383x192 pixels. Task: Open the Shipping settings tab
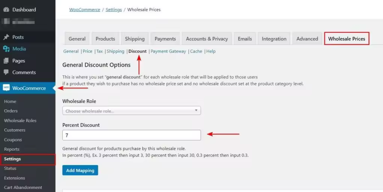click(x=135, y=39)
